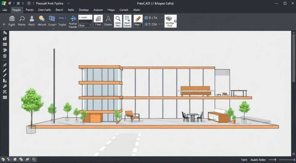Select the diagonal pen tool in left sidebar
296x163 pixels.
click(5, 65)
